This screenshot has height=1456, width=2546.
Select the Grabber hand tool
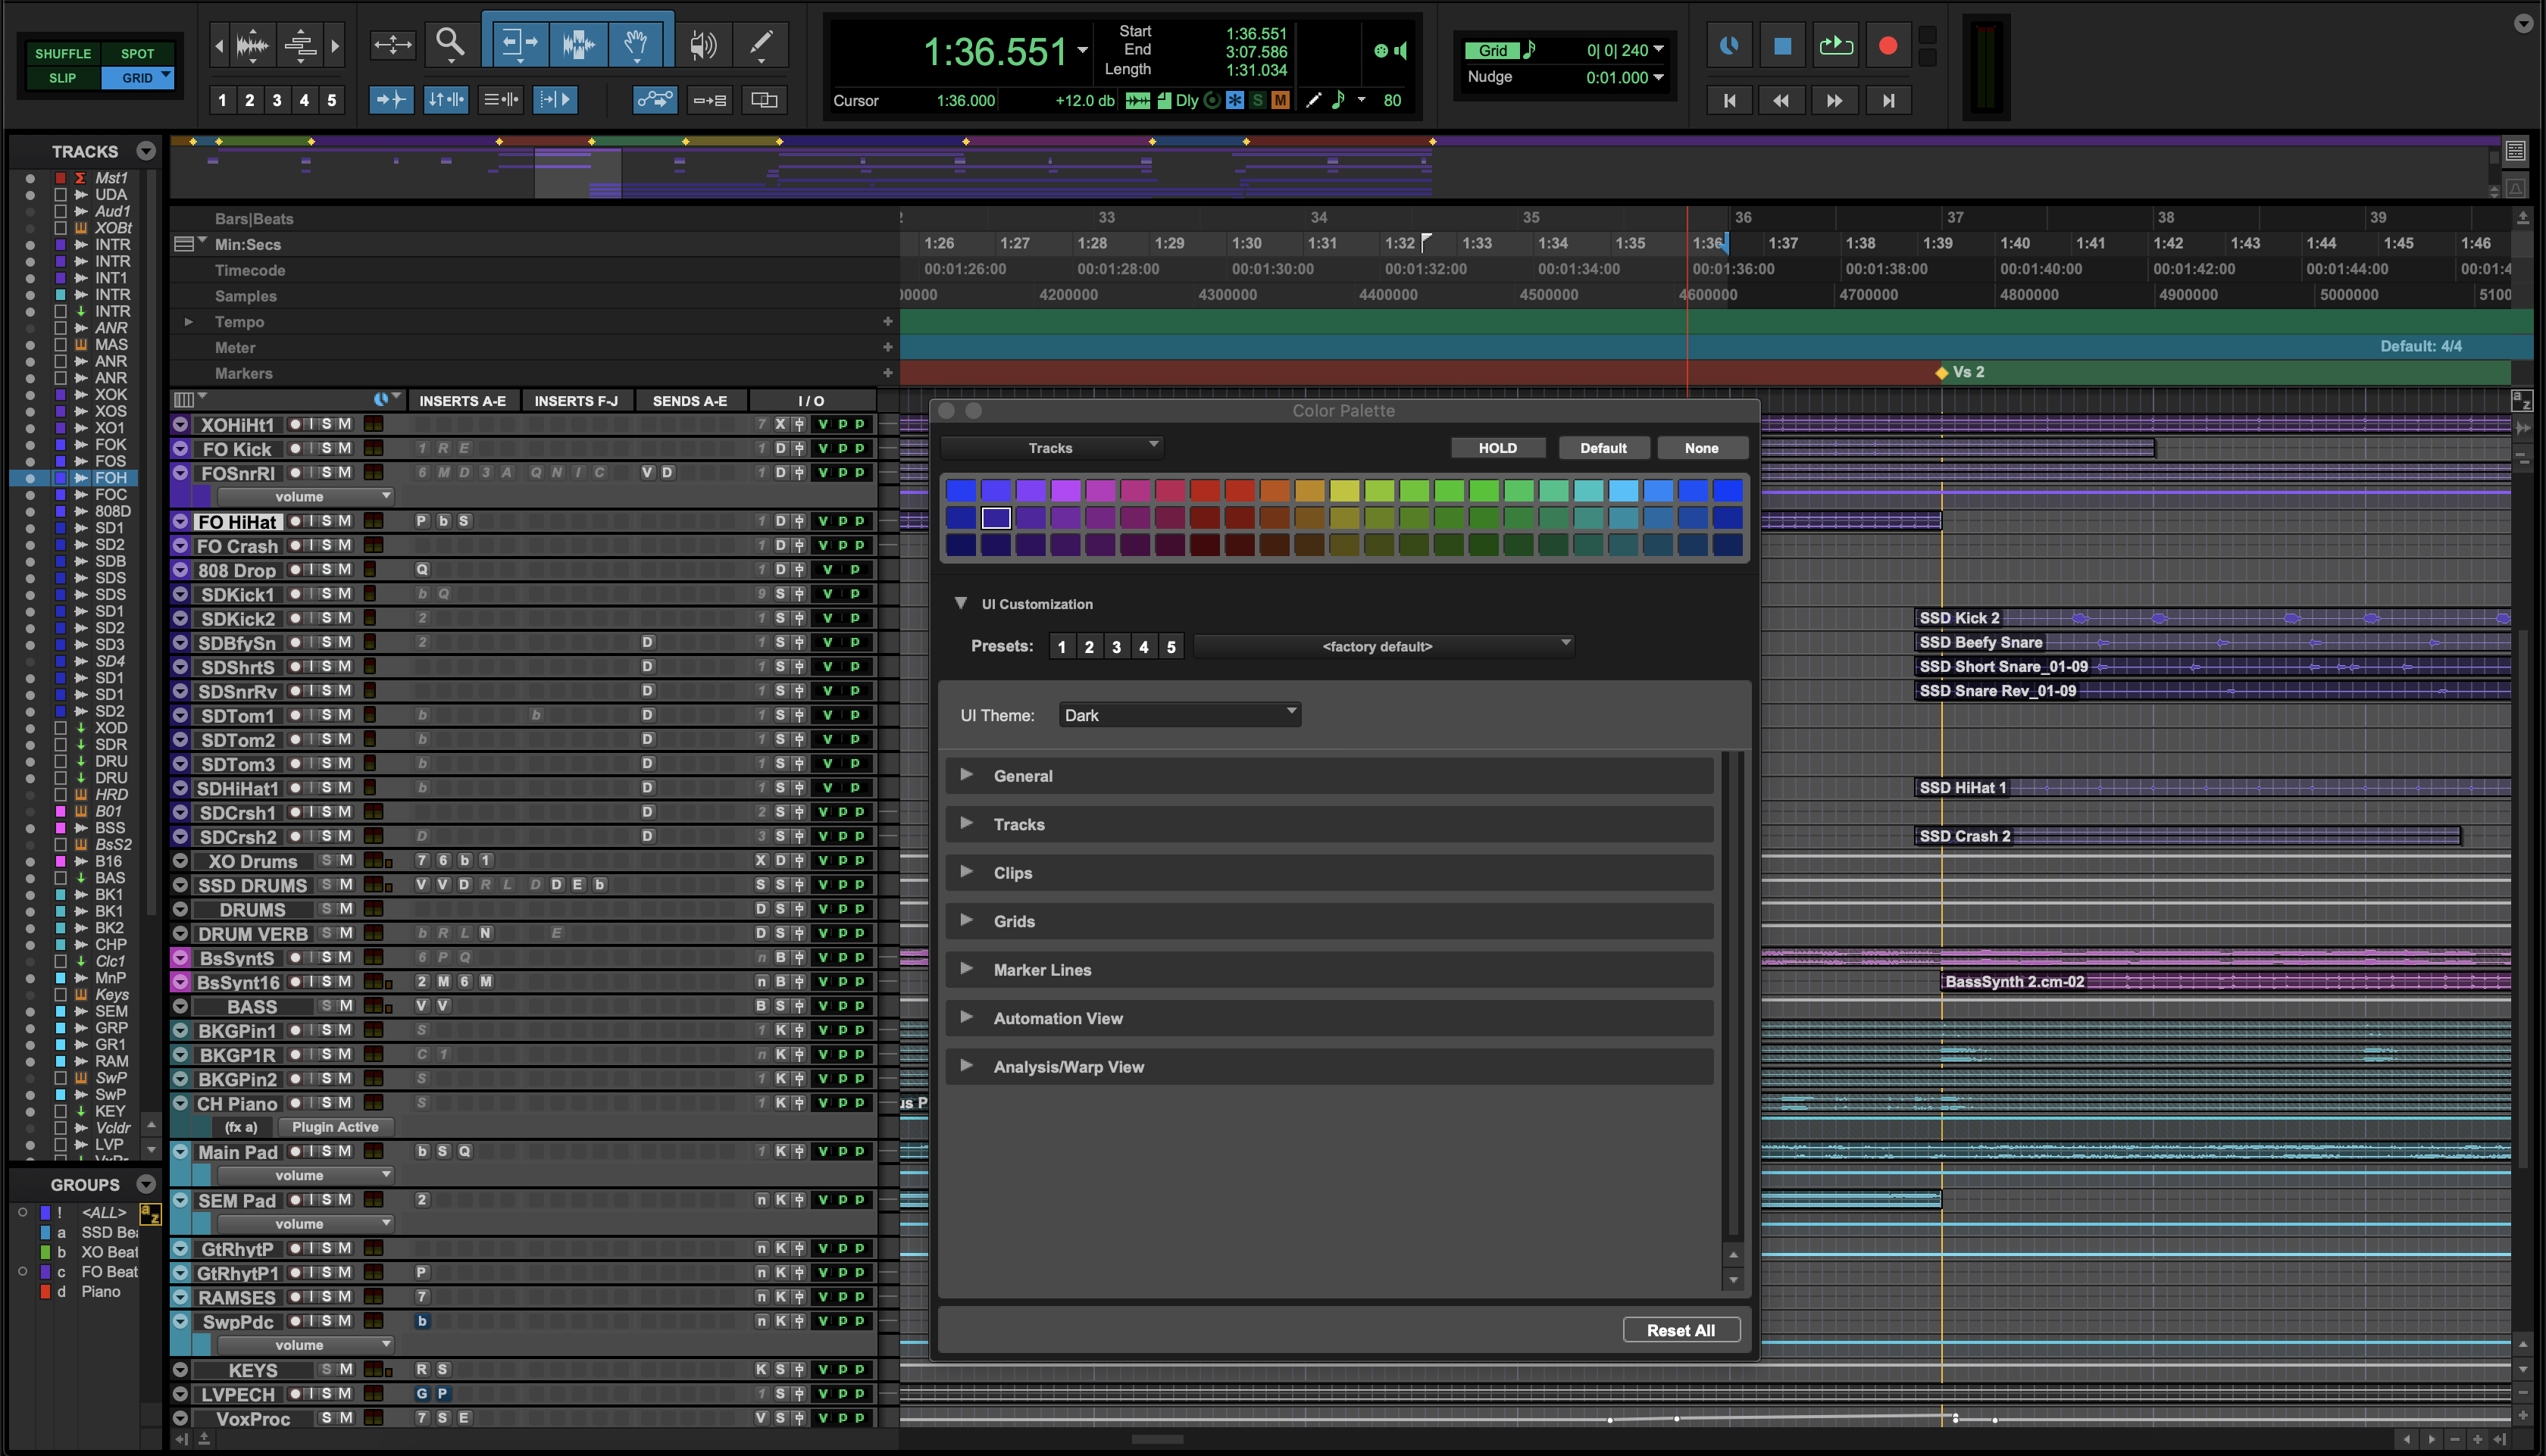pyautogui.click(x=636, y=44)
